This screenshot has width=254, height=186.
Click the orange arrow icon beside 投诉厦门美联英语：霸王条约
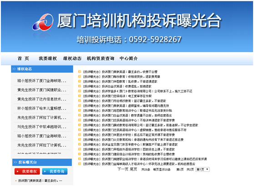pyautogui.click(x=79, y=71)
